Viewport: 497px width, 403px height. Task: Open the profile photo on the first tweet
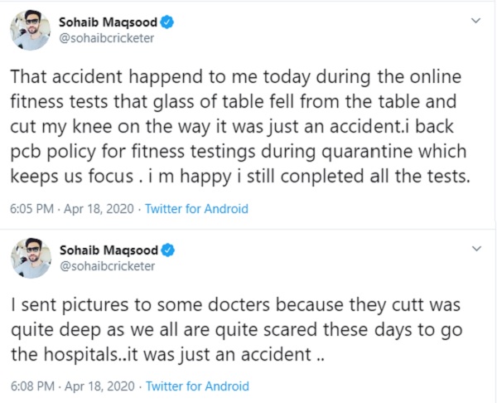point(31,31)
